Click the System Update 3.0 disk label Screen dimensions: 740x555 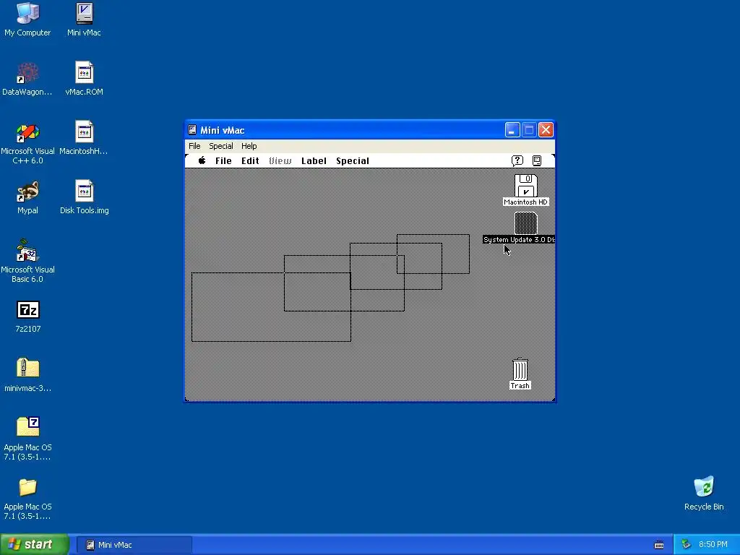point(519,240)
